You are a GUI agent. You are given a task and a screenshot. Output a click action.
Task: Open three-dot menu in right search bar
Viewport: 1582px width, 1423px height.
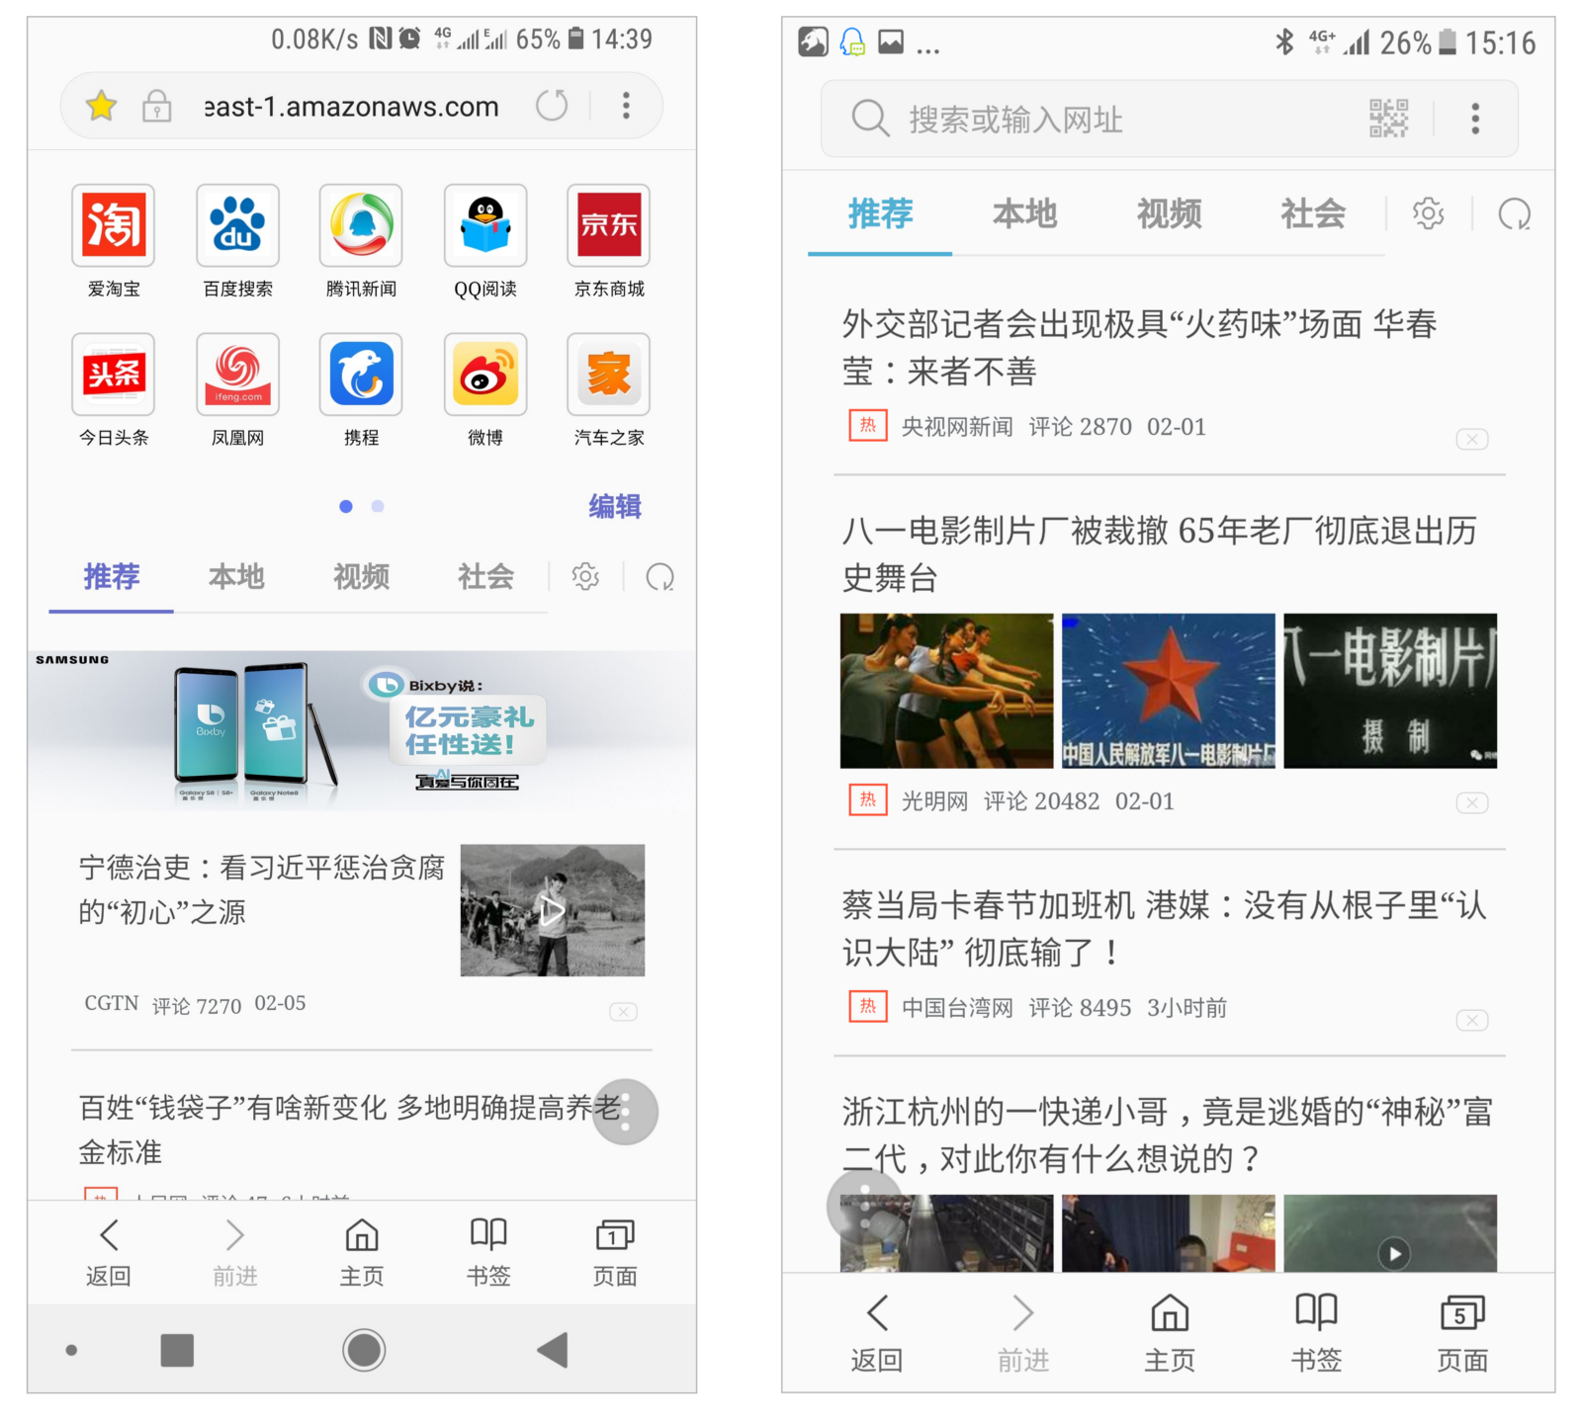(x=1475, y=119)
